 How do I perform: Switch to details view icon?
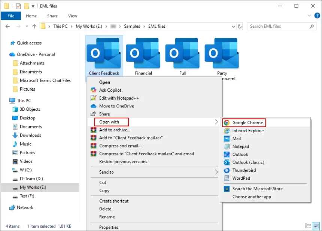[308, 226]
